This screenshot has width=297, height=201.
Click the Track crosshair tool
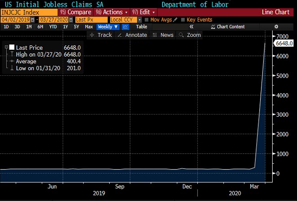(101, 35)
